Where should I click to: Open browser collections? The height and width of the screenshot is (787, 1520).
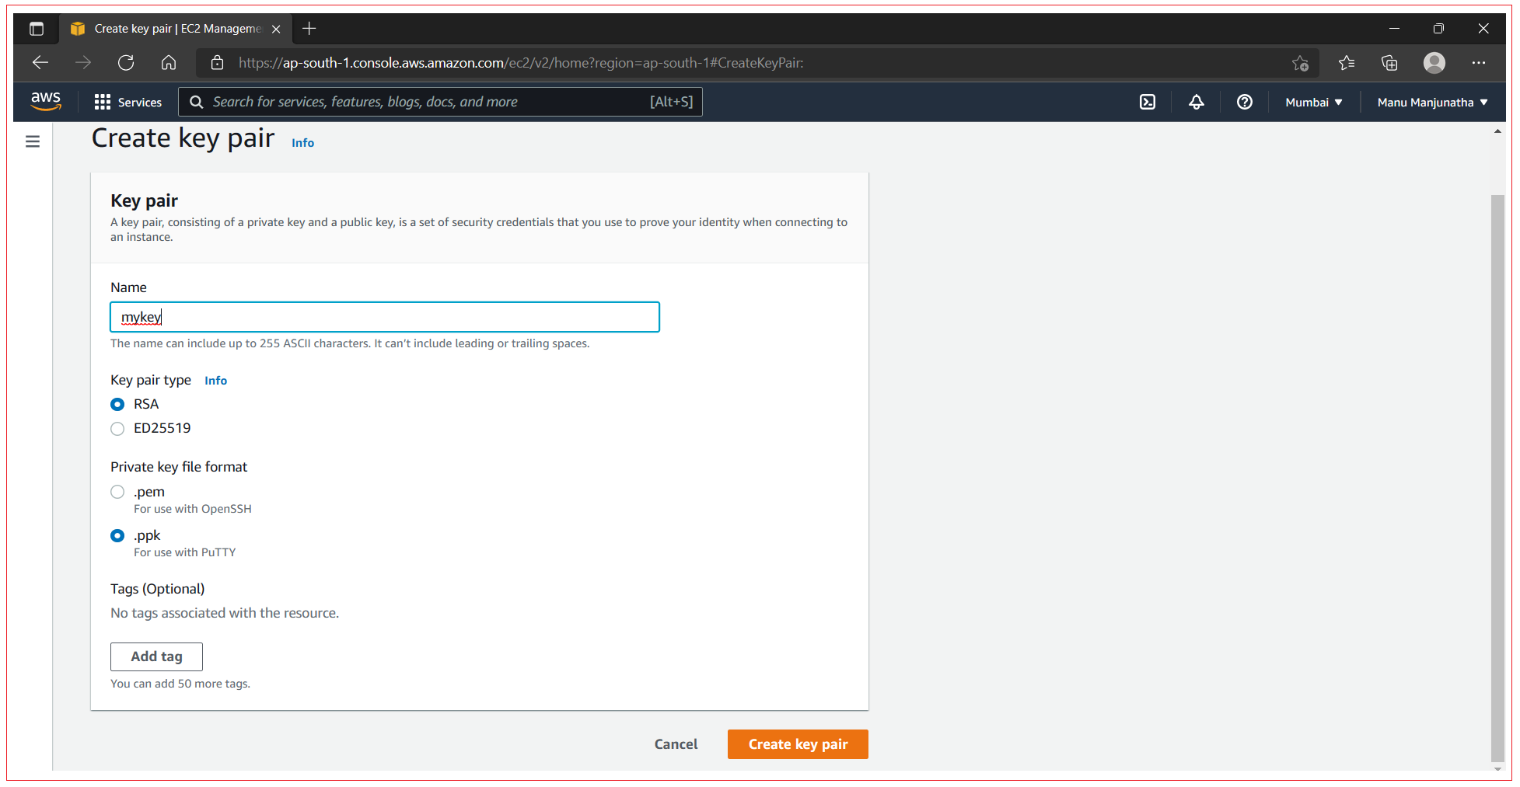coord(1389,63)
